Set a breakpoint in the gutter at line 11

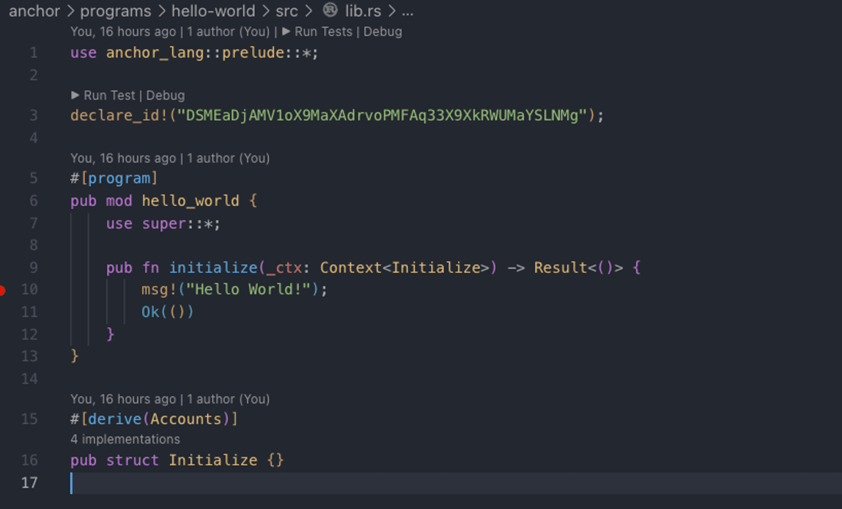pos(7,311)
